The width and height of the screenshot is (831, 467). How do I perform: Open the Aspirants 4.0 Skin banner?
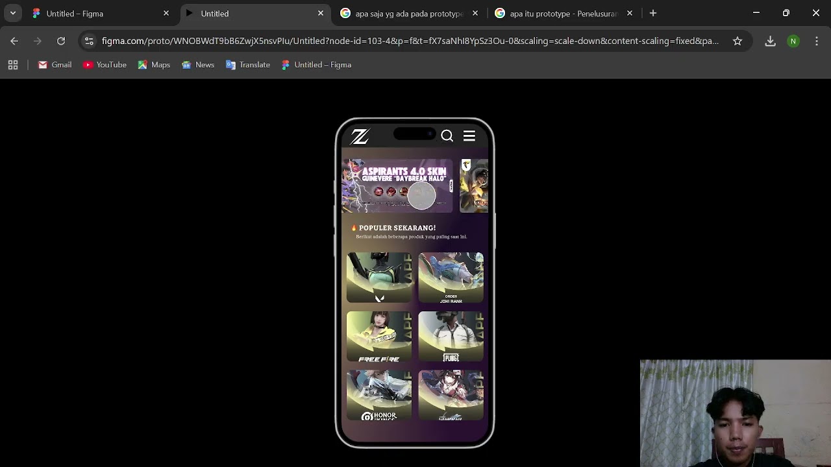tap(397, 186)
